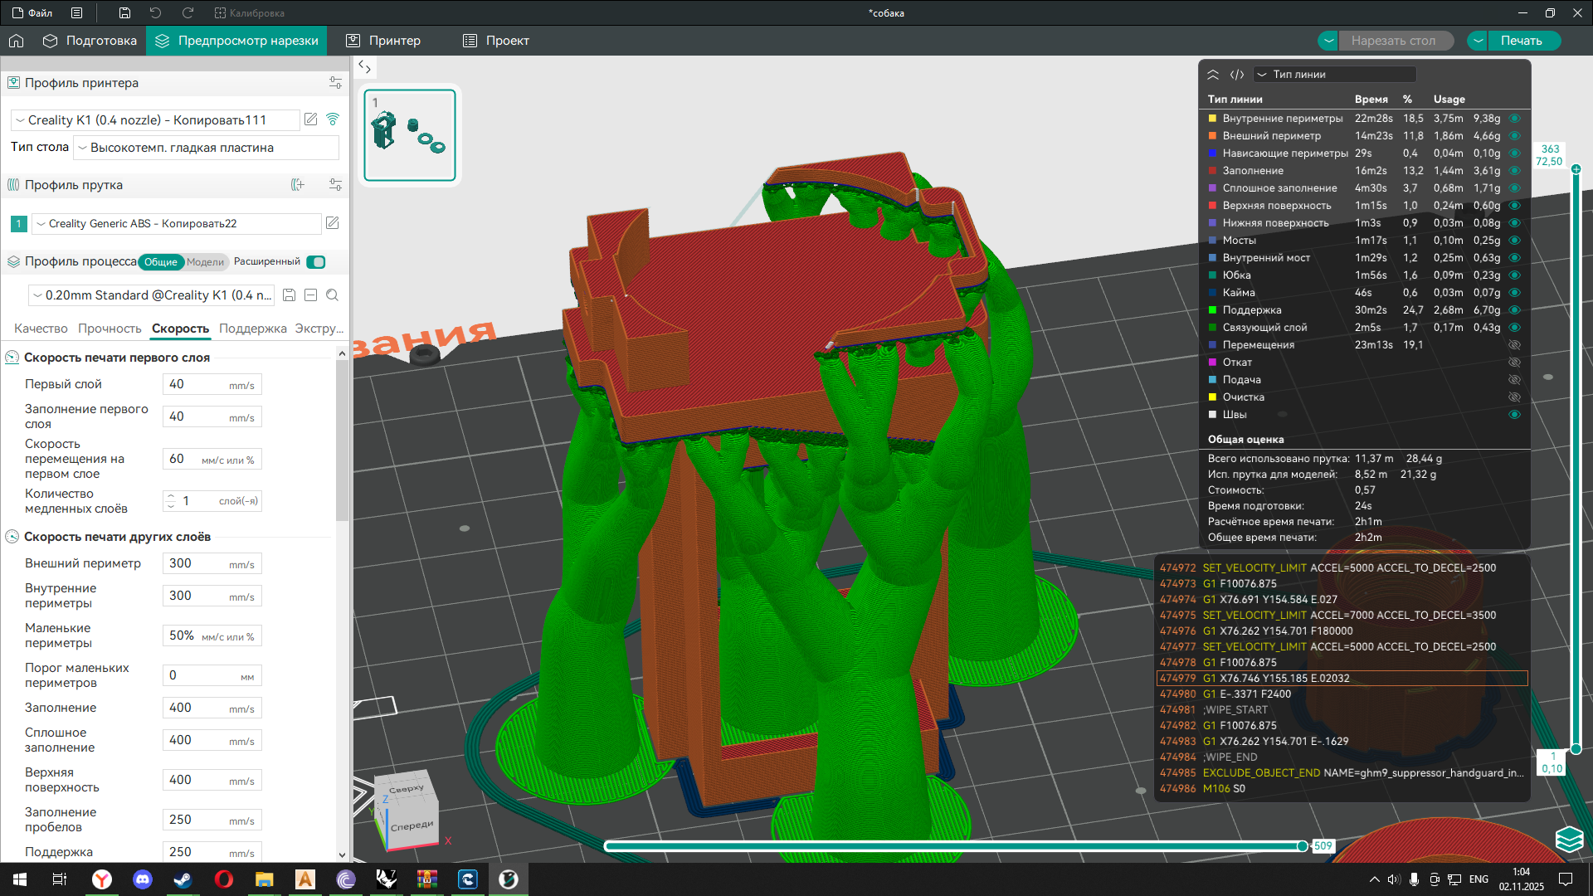Collapse the line type legend panel
Screen dimensions: 1593x896
tap(1213, 75)
